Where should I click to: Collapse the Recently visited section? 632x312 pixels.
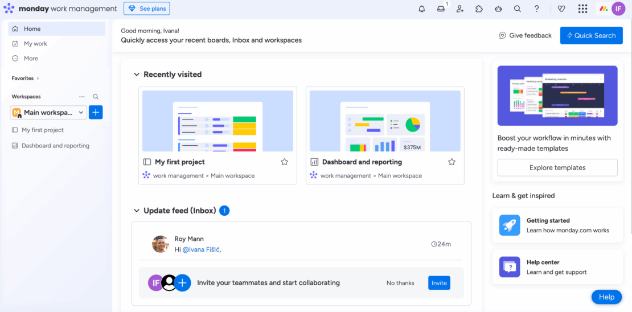click(x=137, y=75)
